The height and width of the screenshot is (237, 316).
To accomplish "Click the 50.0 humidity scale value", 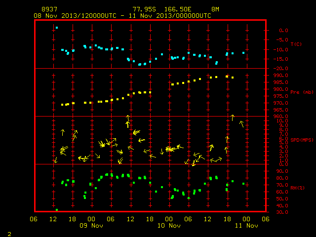I will coord(282,198).
